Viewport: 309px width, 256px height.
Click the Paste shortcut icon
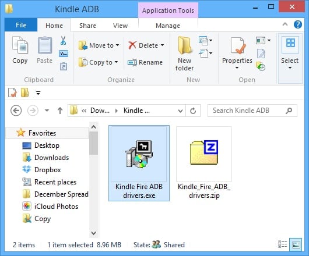coord(64,66)
